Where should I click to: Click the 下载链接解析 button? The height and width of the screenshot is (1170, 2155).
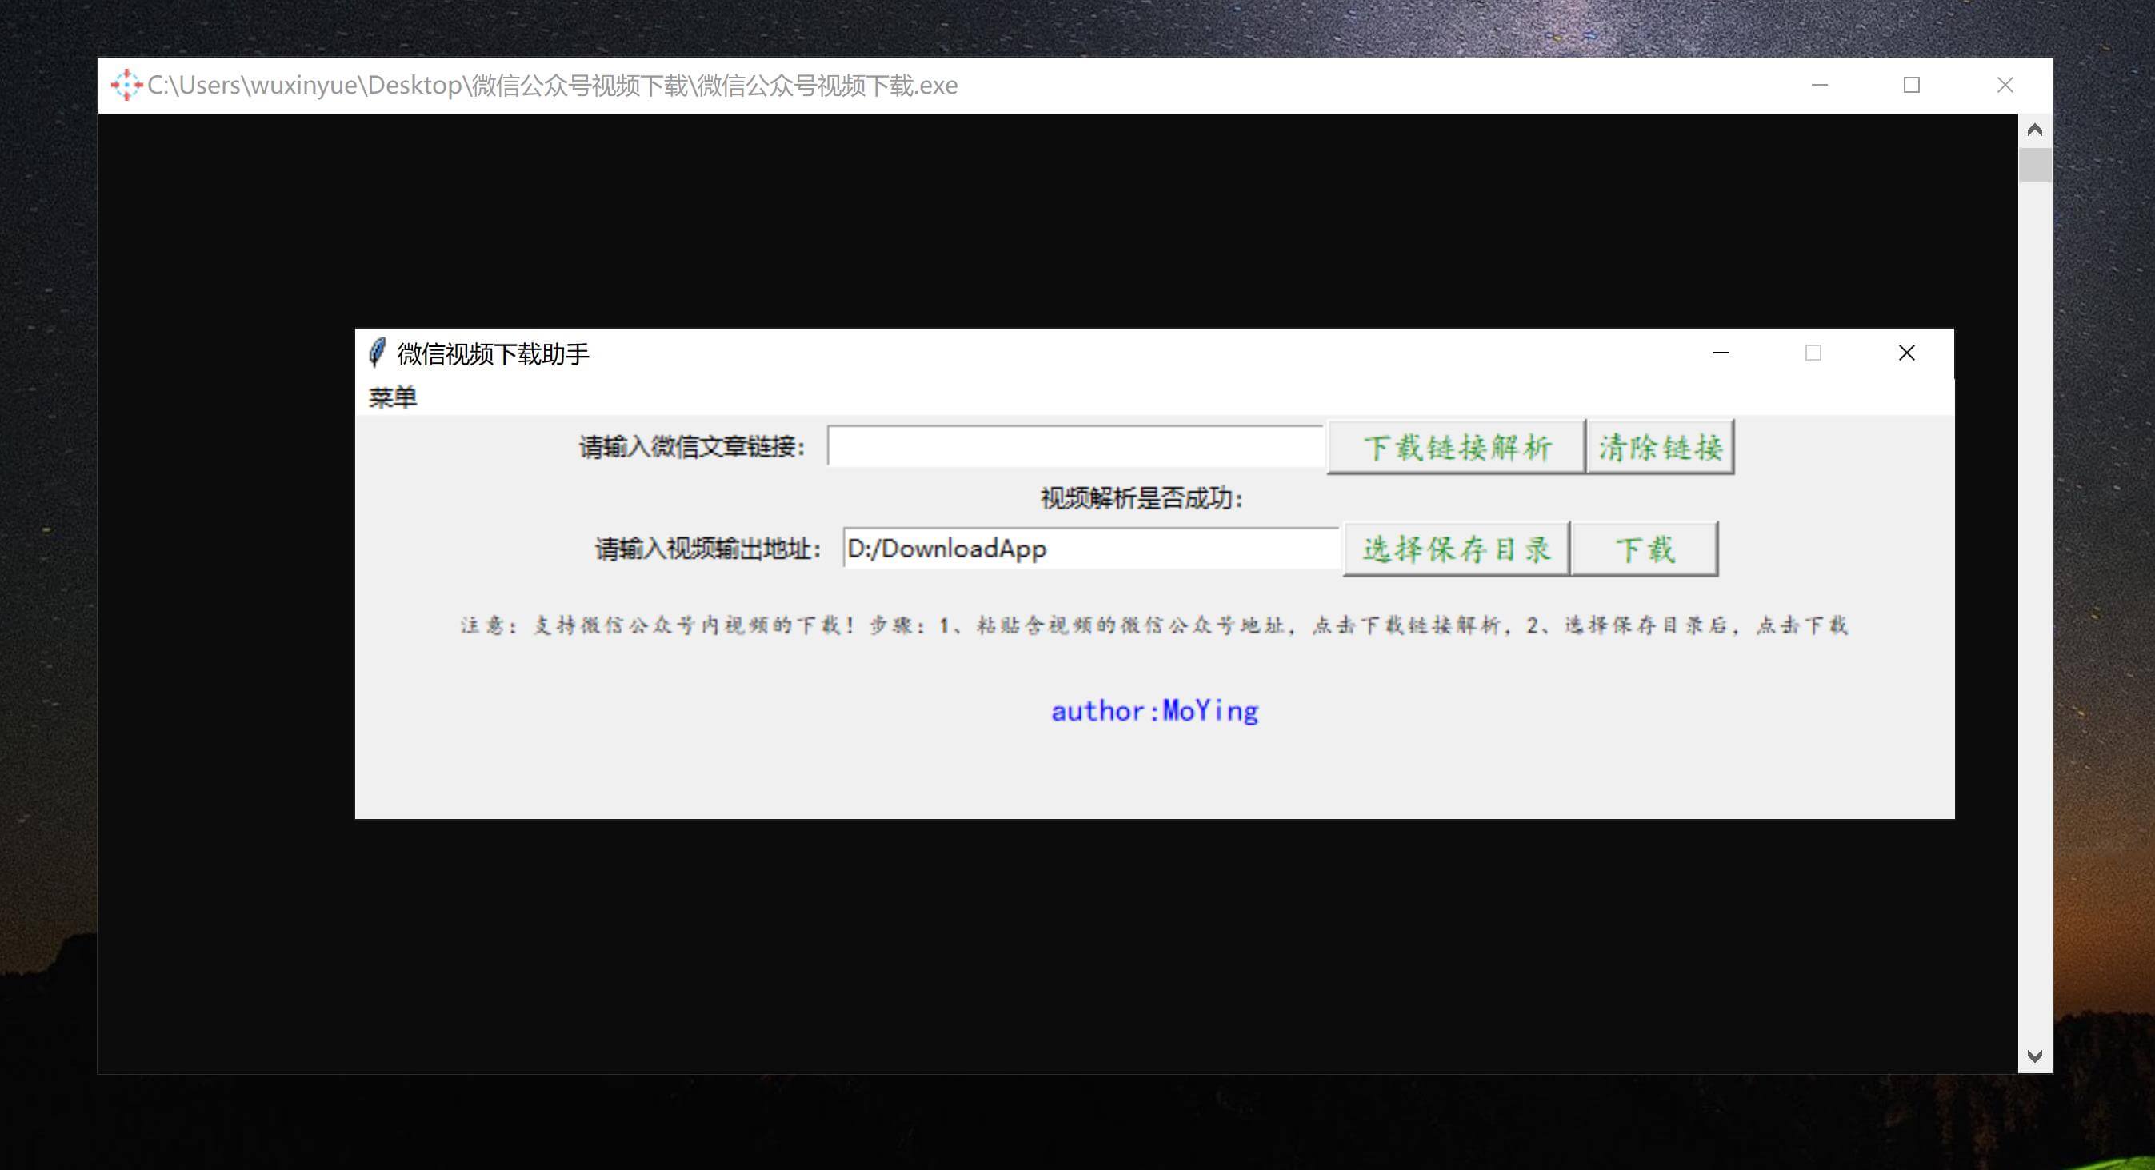[x=1456, y=447]
